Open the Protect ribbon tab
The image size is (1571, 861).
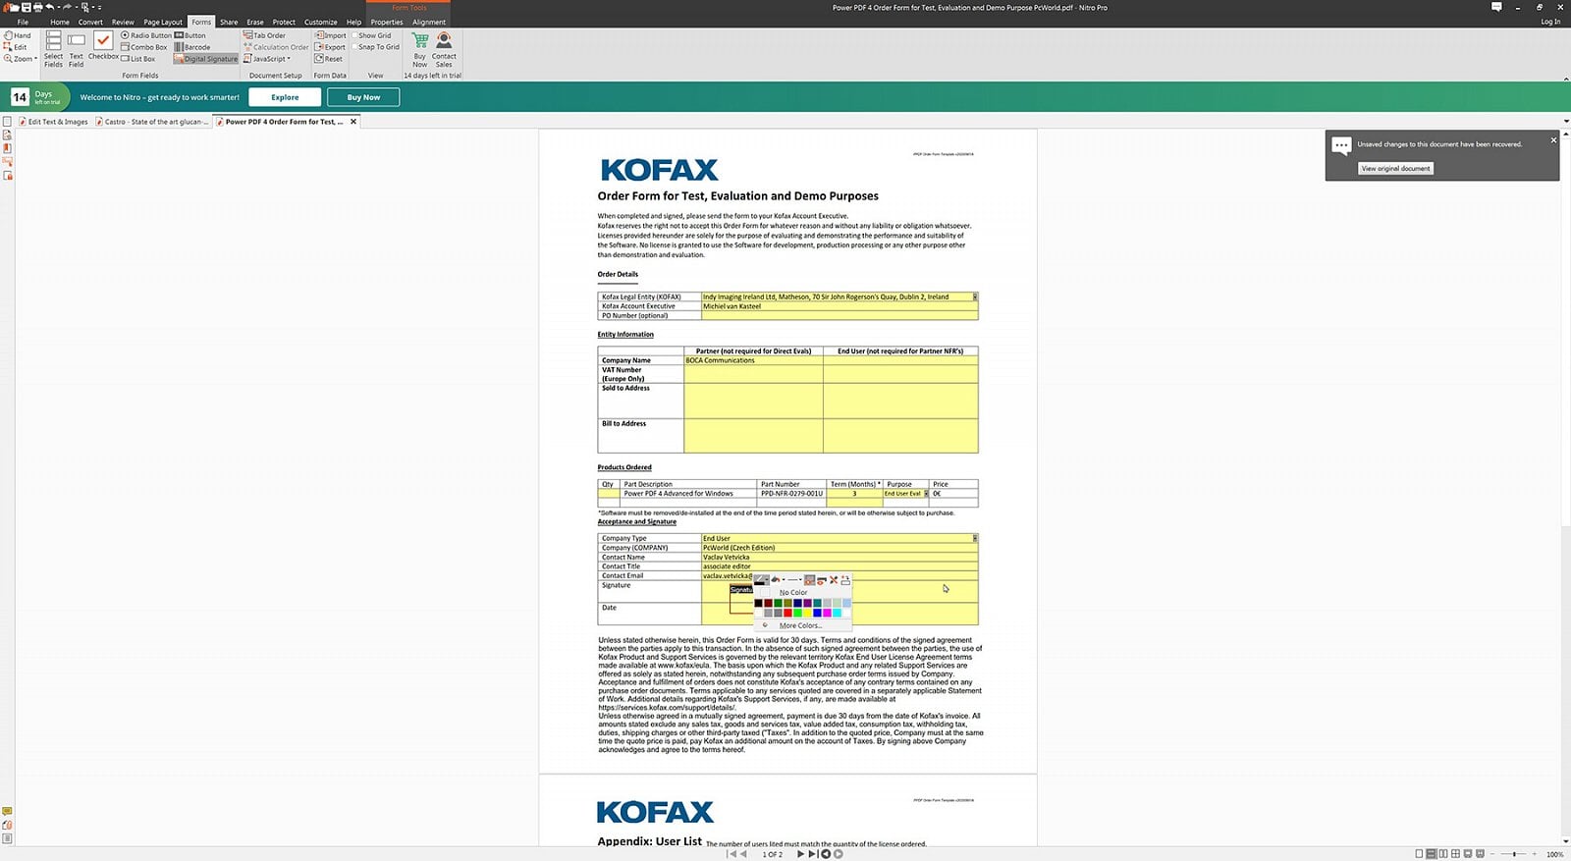click(x=284, y=22)
